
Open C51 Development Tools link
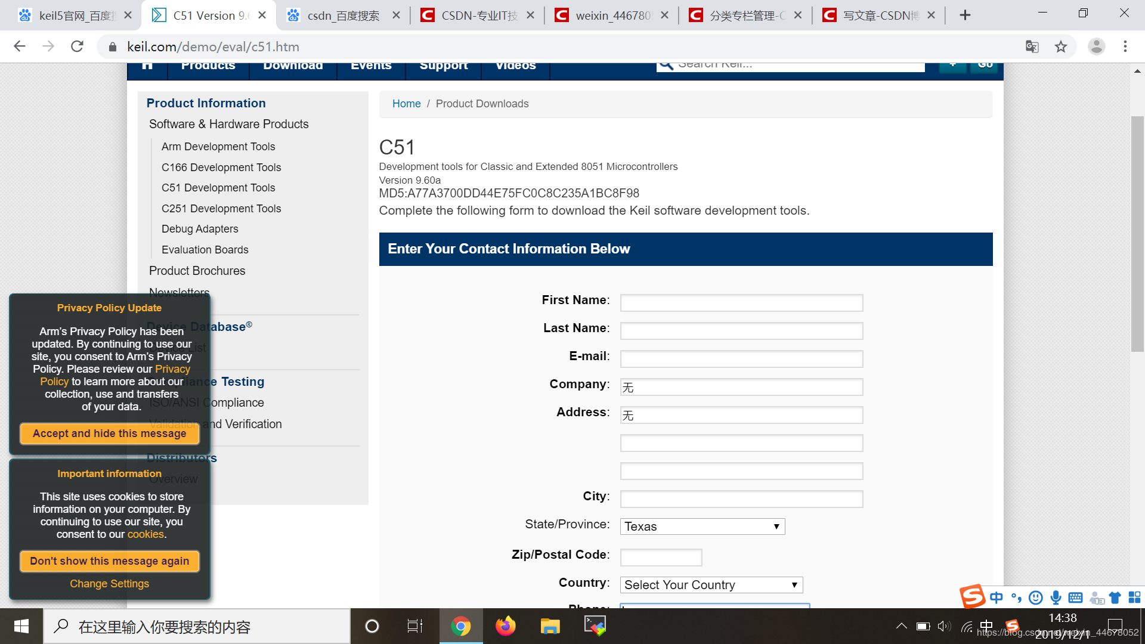click(x=218, y=188)
